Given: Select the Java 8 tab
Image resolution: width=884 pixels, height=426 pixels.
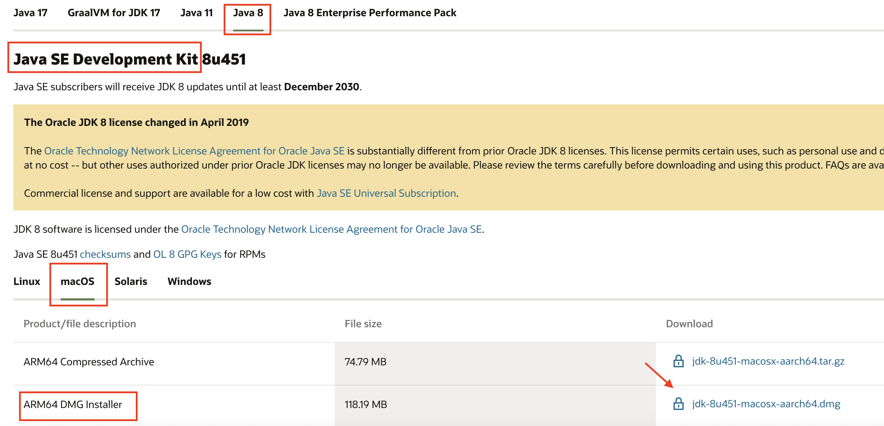Looking at the screenshot, I should (248, 13).
